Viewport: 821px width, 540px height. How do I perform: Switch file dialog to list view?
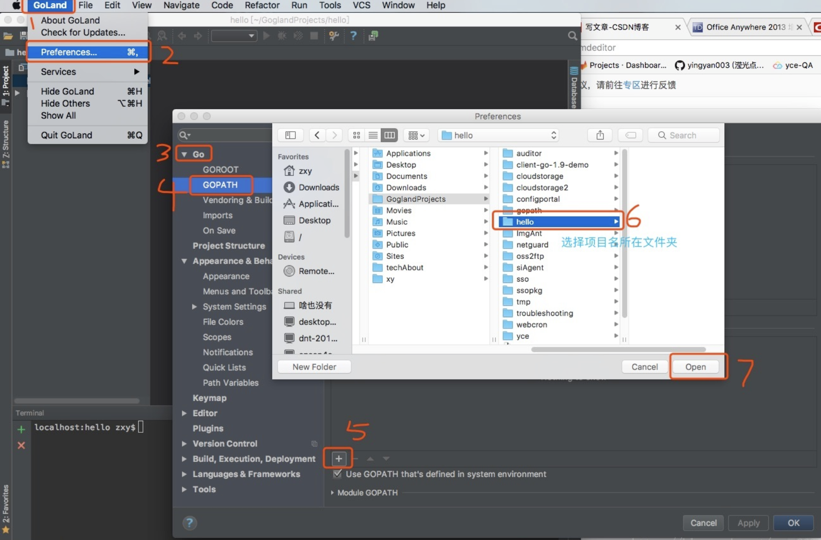(373, 135)
